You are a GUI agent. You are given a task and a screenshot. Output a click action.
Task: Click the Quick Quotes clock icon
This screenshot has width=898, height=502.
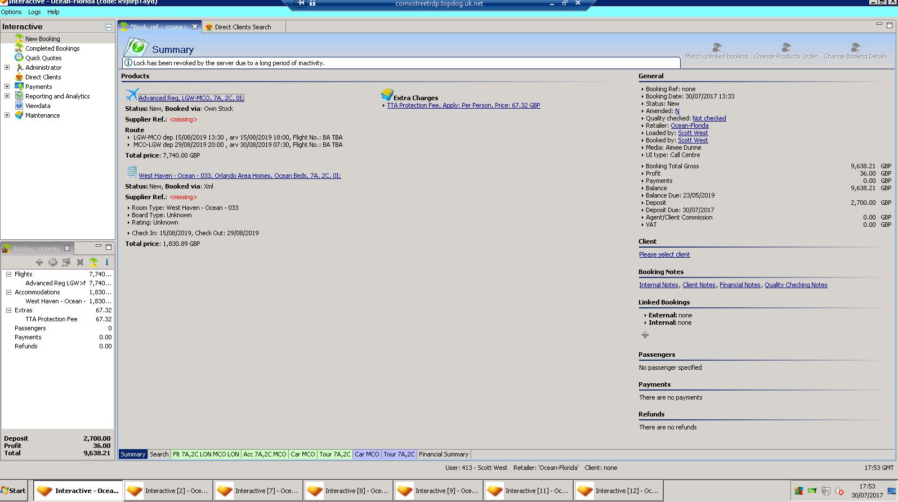tap(19, 57)
